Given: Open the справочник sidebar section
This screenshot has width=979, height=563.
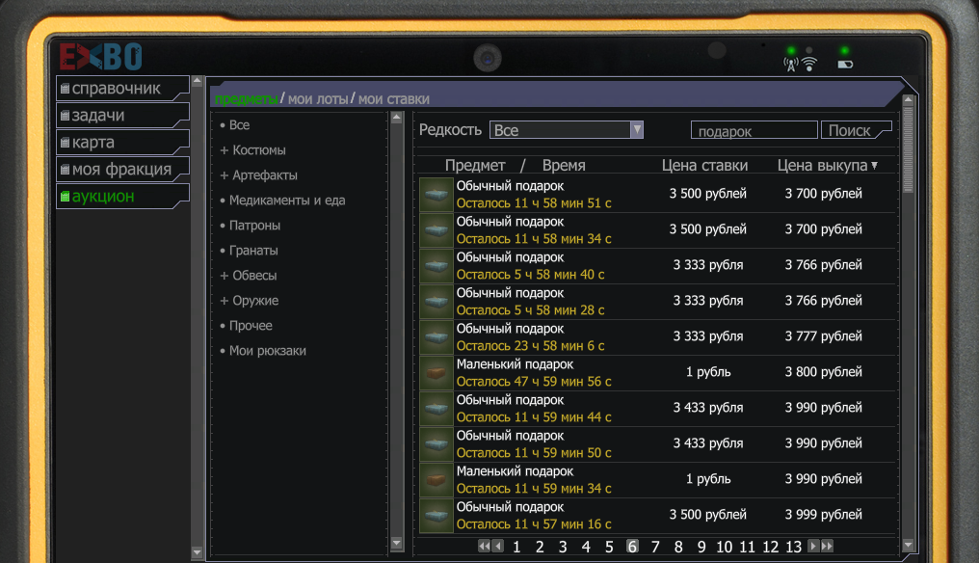Looking at the screenshot, I should coord(122,88).
